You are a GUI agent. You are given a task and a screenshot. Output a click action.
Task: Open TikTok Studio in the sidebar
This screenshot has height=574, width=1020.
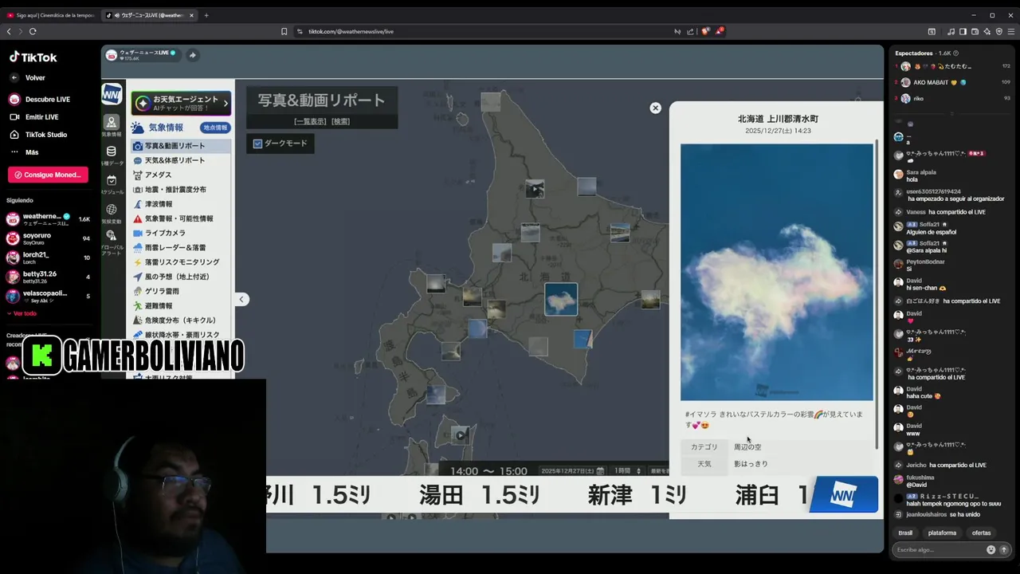coord(37,135)
